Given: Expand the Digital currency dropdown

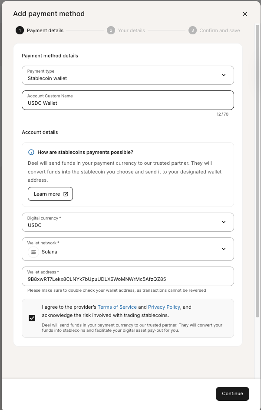Looking at the screenshot, I should pyautogui.click(x=128, y=222).
